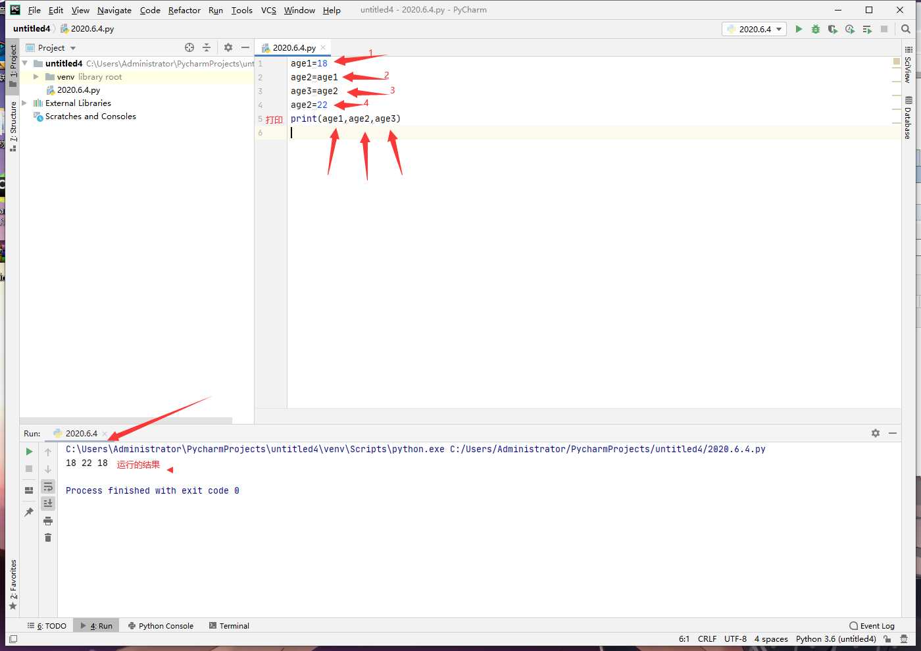
Task: Hide the Run panel with minus icon
Action: [x=893, y=433]
